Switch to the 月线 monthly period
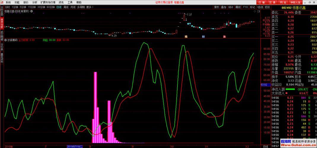This screenshot has height=148, width=317. [x=73, y=7]
